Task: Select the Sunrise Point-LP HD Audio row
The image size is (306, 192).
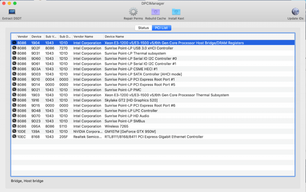Action: pos(127,116)
